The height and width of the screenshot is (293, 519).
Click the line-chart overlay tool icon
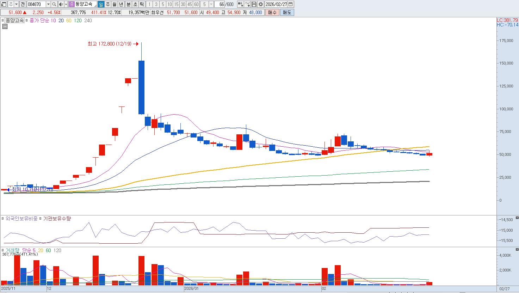coord(247,4)
